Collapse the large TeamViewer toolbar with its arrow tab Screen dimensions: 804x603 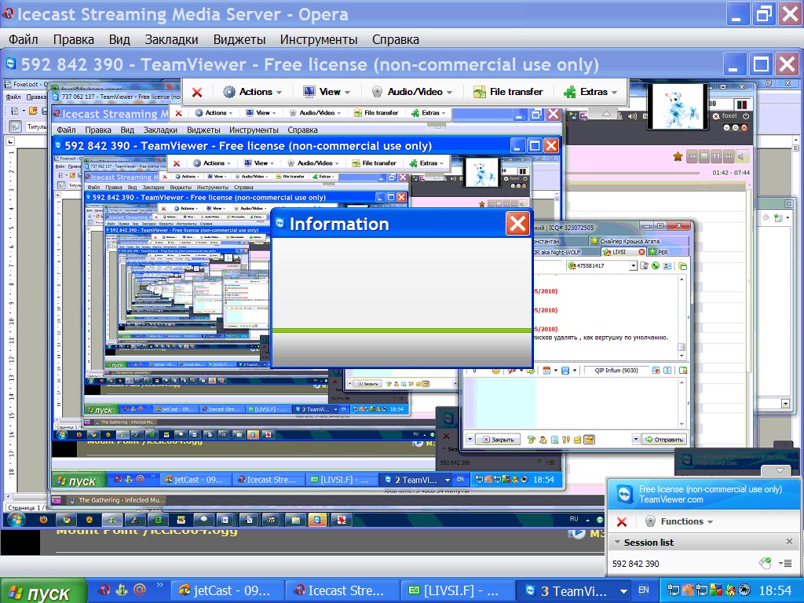[606, 113]
